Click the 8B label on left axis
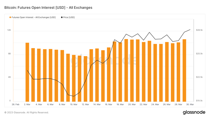Image resolution: width=210 pixels, height=118 pixels. 9,54
